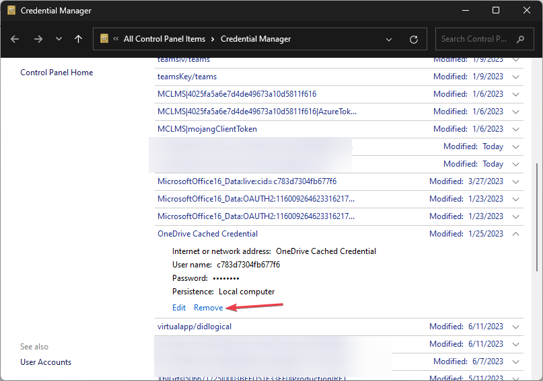Open MicrosoftOffice16_Data:live:cid credential
Viewport: 543px width, 381px height.
247,181
